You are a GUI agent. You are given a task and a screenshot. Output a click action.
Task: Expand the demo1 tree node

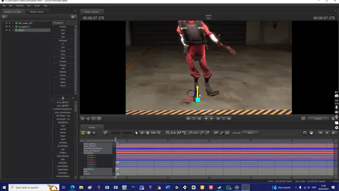(13, 30)
